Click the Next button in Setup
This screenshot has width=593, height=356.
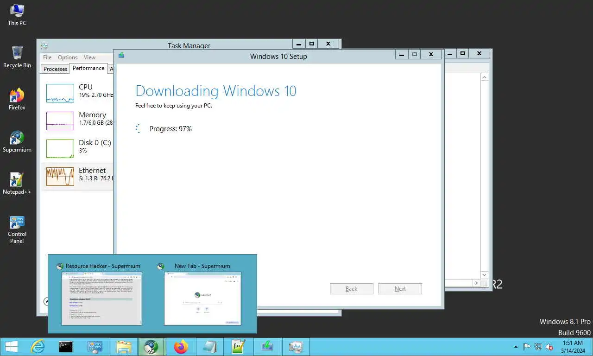pos(400,289)
